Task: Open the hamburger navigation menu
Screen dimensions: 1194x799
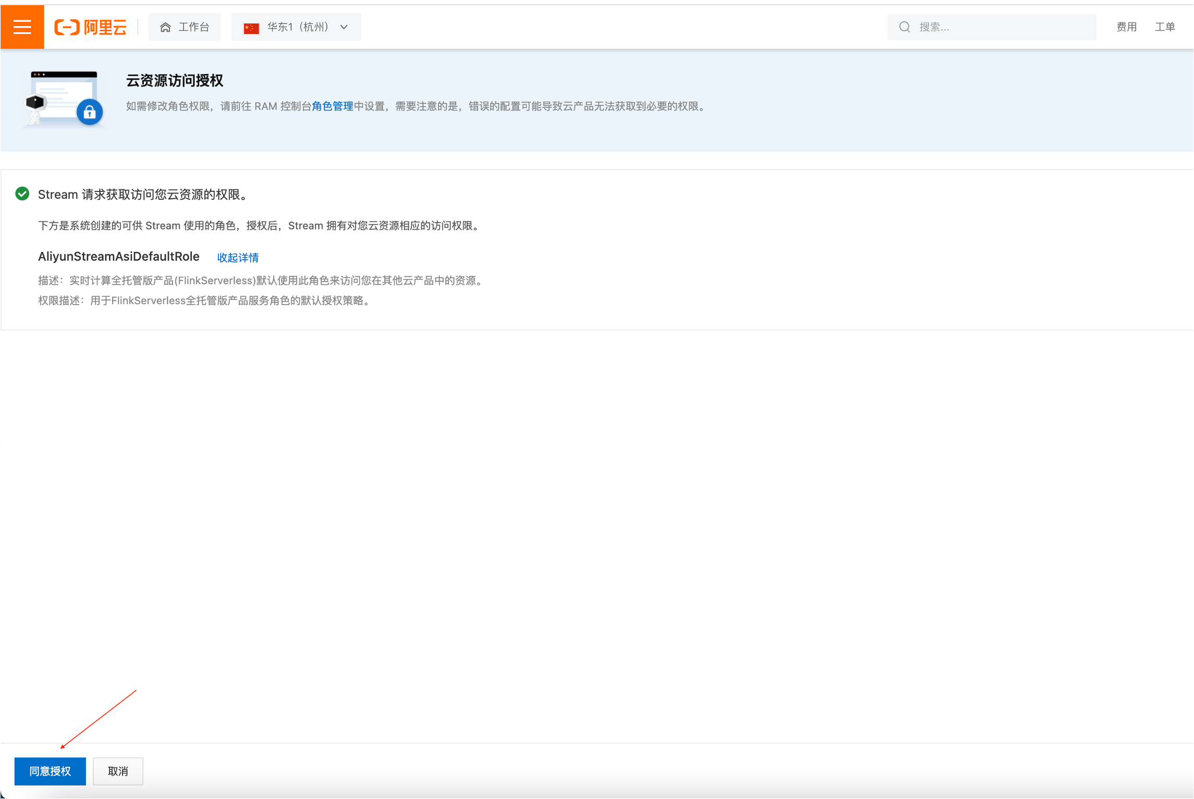Action: [x=22, y=27]
